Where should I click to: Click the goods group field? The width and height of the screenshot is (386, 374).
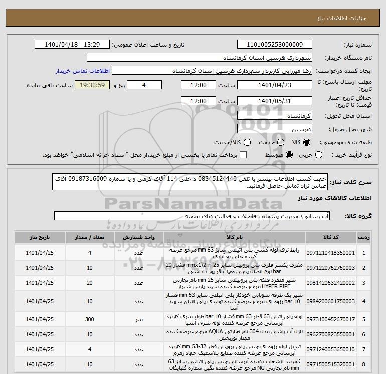tap(192, 216)
